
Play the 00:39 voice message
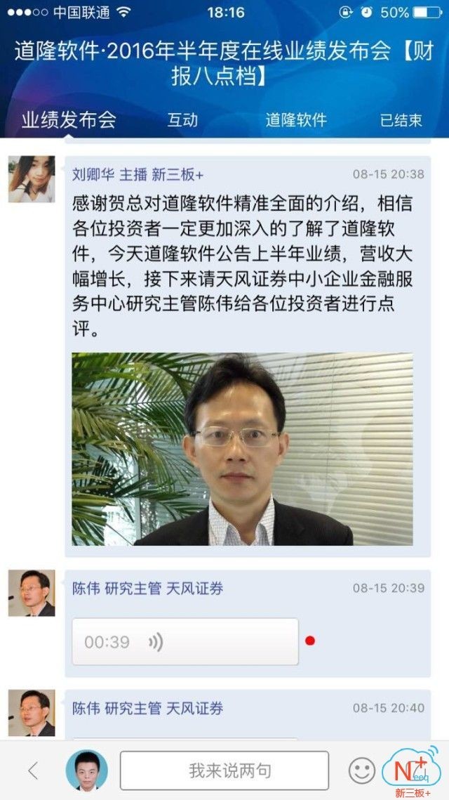point(185,642)
